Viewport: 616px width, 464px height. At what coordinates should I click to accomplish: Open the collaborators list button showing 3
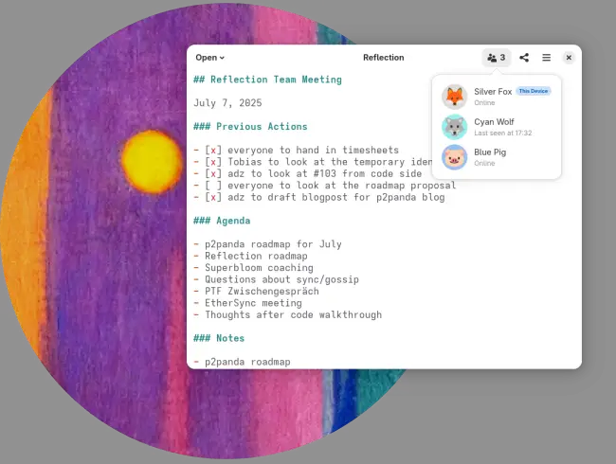496,58
